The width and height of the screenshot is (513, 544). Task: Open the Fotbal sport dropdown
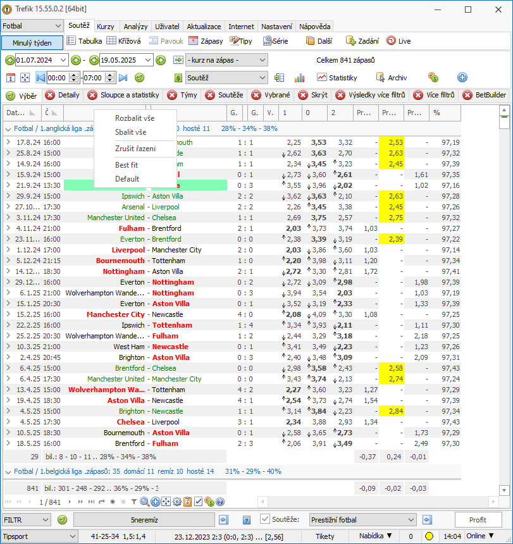(32, 26)
